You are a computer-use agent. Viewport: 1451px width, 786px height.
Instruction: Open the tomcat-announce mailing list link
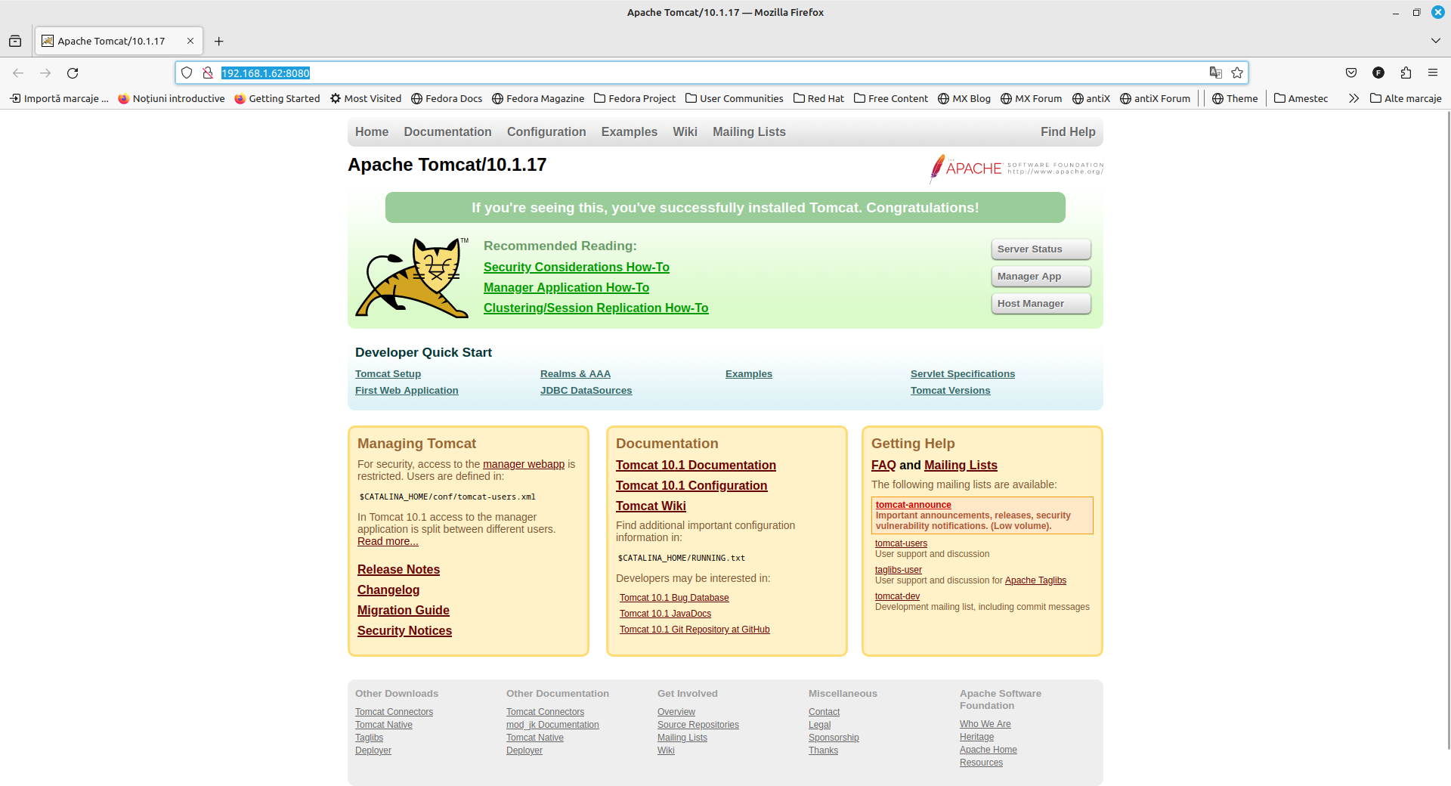[913, 505]
